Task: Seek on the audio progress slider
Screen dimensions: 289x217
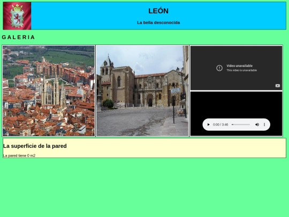Action: pyautogui.click(x=241, y=124)
